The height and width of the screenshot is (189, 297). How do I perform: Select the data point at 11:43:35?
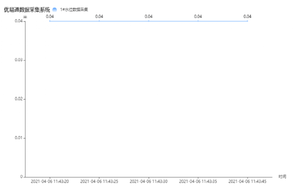point(198,21)
